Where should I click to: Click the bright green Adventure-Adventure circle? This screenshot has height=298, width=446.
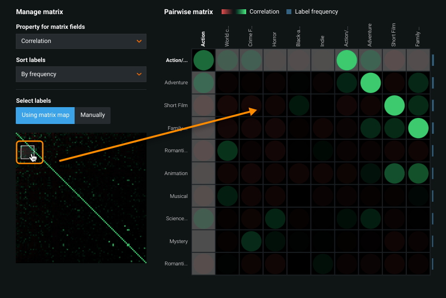pos(370,83)
